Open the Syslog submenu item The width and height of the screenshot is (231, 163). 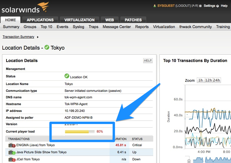coord(78,27)
